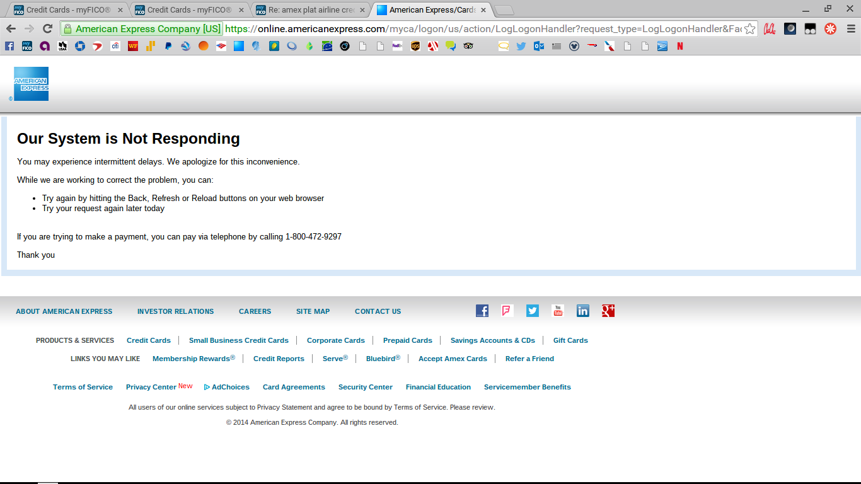Open the Outlook bookmark icon
The height and width of the screenshot is (484, 861).
click(x=539, y=46)
